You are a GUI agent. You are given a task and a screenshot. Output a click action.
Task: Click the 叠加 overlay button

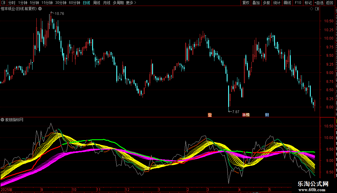click(x=256, y=3)
